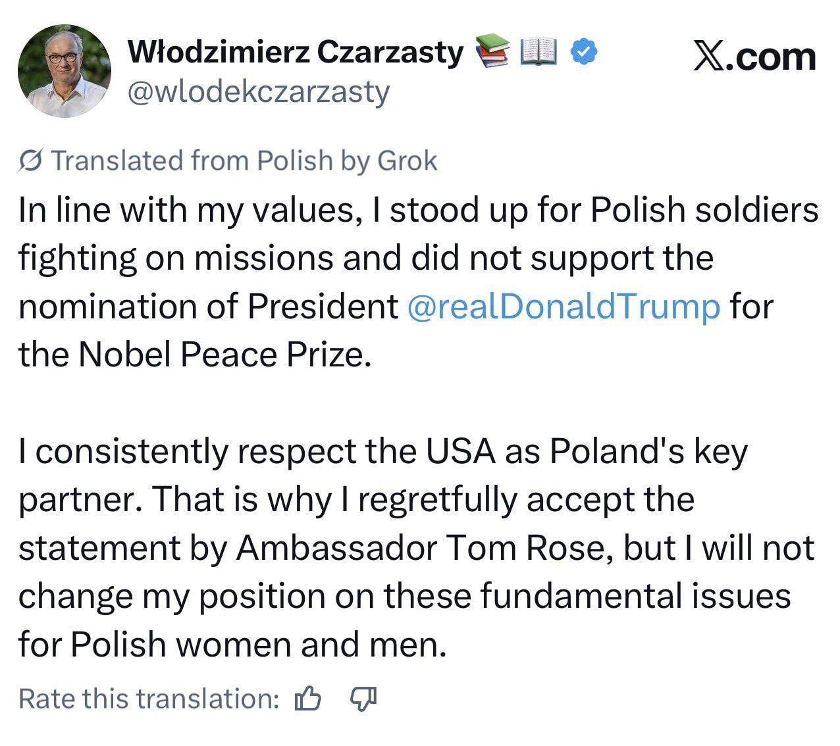Click the blue verified checkmark badge
840x746 pixels.
pos(583,51)
